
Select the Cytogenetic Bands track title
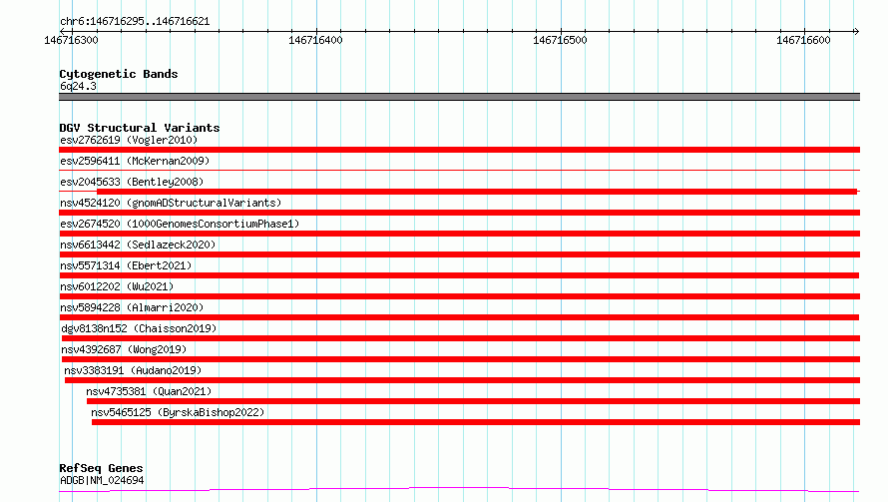[x=119, y=74]
